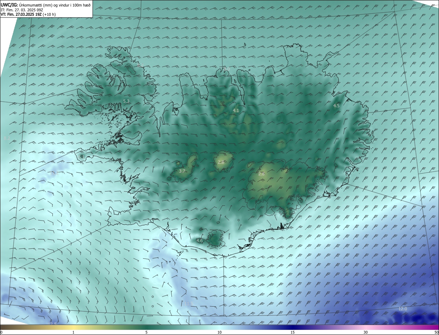Click the 1 tick on the color scale
The width and height of the screenshot is (439, 335).
(73, 332)
